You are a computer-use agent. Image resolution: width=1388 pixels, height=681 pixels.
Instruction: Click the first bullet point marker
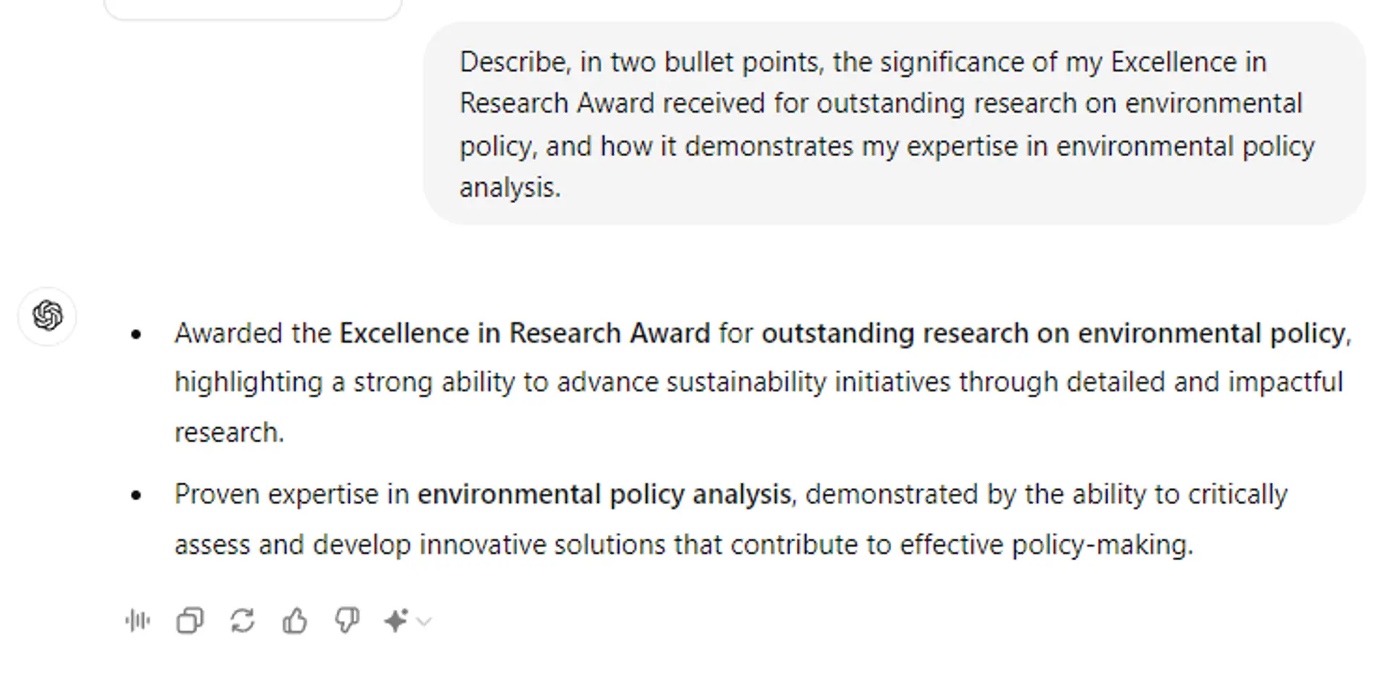tap(136, 334)
